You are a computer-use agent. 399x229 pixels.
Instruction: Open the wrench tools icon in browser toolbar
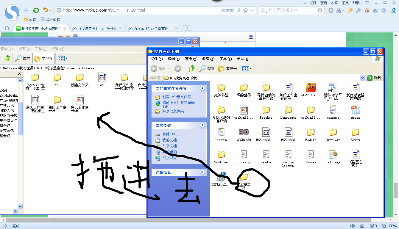click(359, 10)
